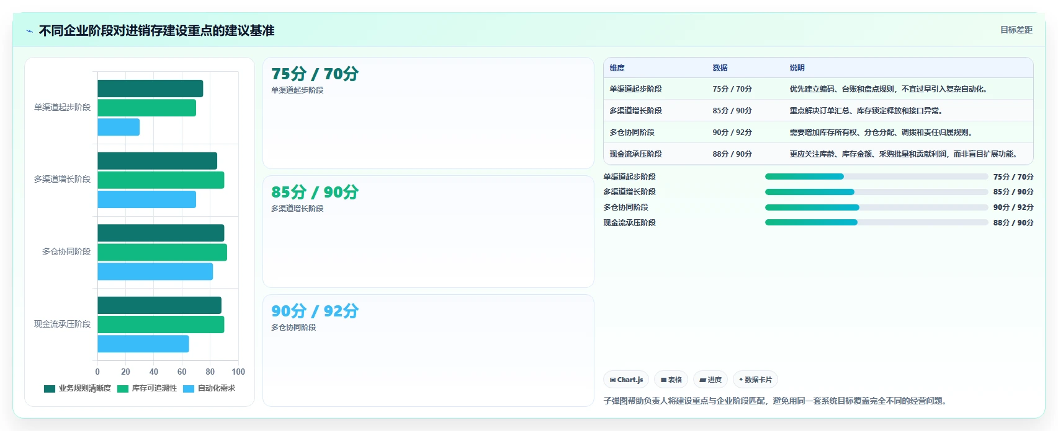This screenshot has height=431, width=1058.
Task: Select the 数据卡片 tag
Action: pos(755,380)
